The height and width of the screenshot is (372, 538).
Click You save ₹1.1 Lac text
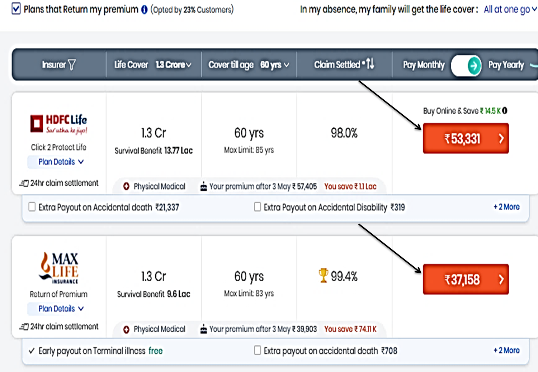350,186
